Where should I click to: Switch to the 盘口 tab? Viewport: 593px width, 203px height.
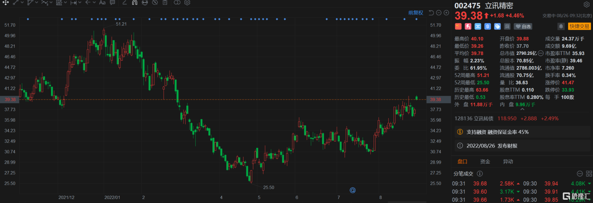(462, 162)
